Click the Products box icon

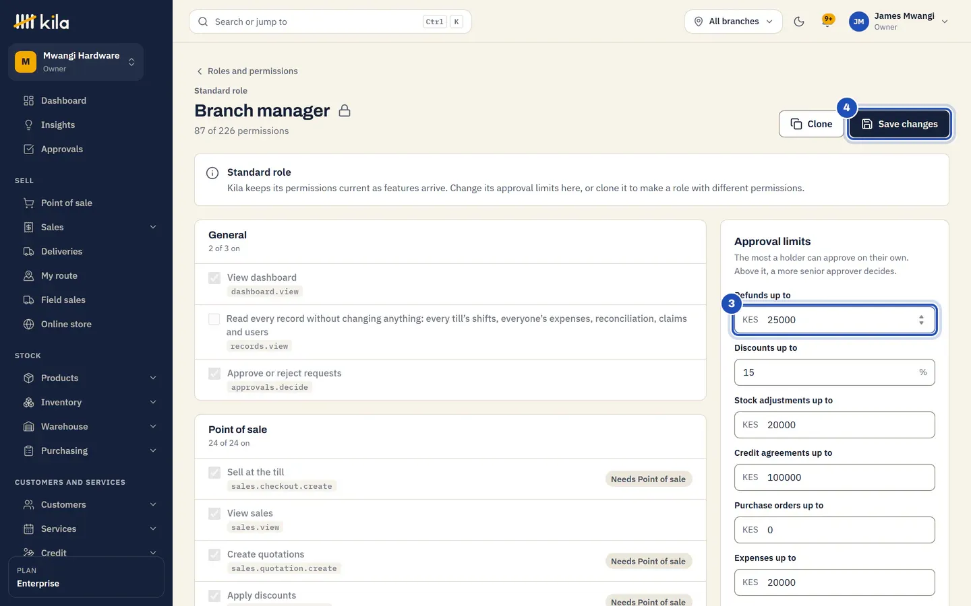click(x=28, y=378)
